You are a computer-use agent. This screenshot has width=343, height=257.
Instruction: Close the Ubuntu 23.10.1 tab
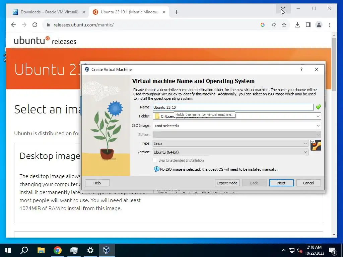click(x=163, y=12)
